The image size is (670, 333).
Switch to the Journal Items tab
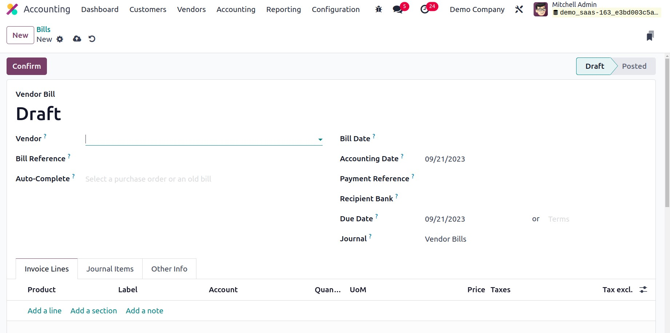110,269
